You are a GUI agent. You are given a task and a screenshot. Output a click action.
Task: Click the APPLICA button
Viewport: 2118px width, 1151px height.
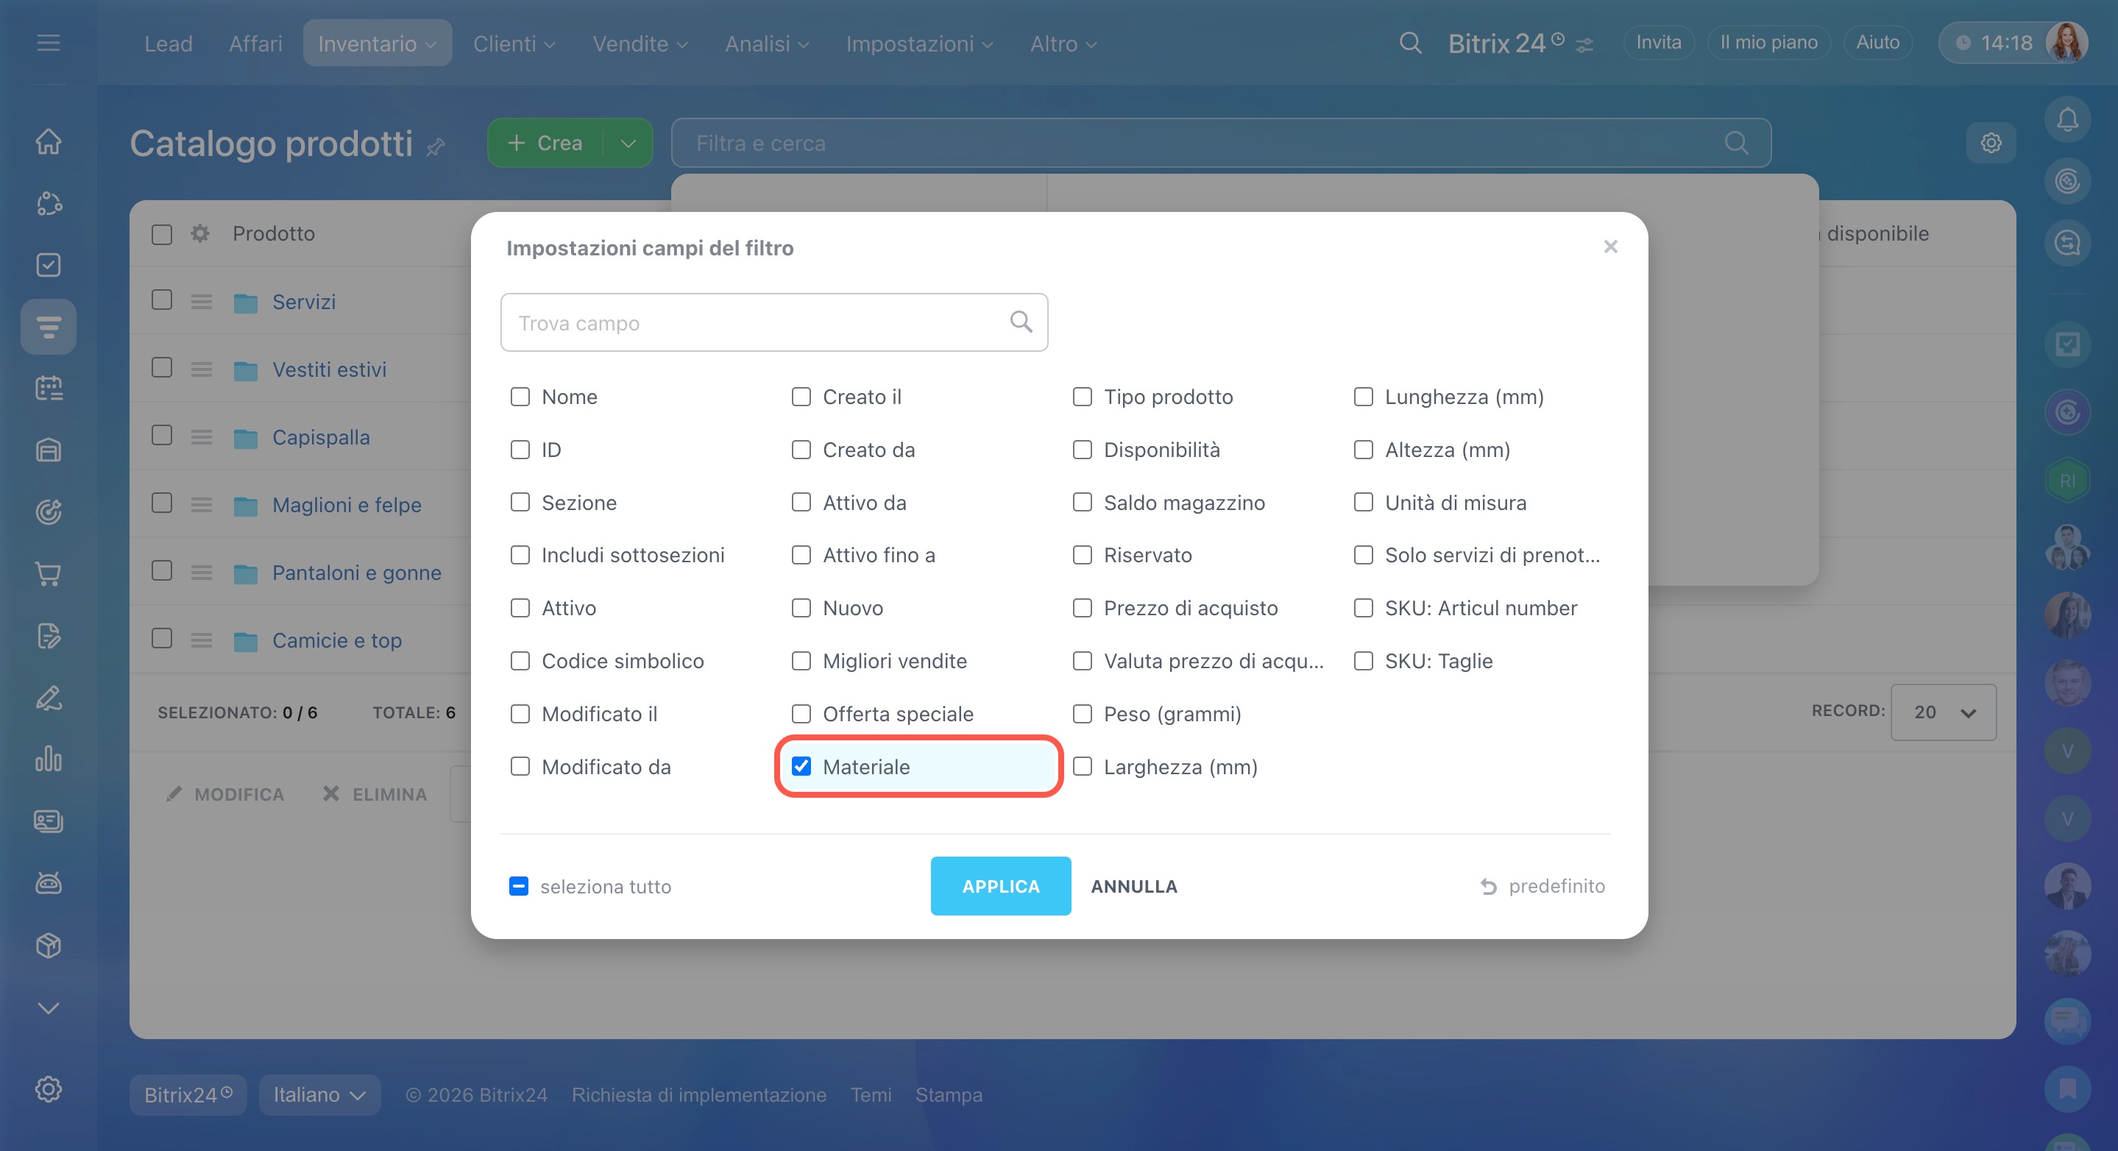point(1000,885)
